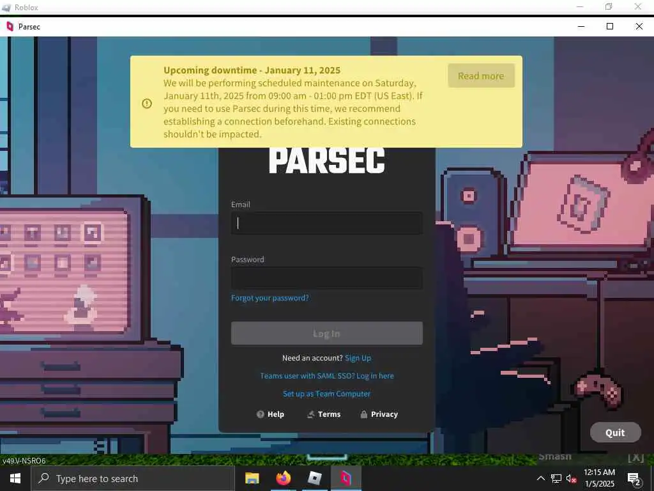This screenshot has width=654, height=491.
Task: Click the Email input field
Action: (x=326, y=223)
